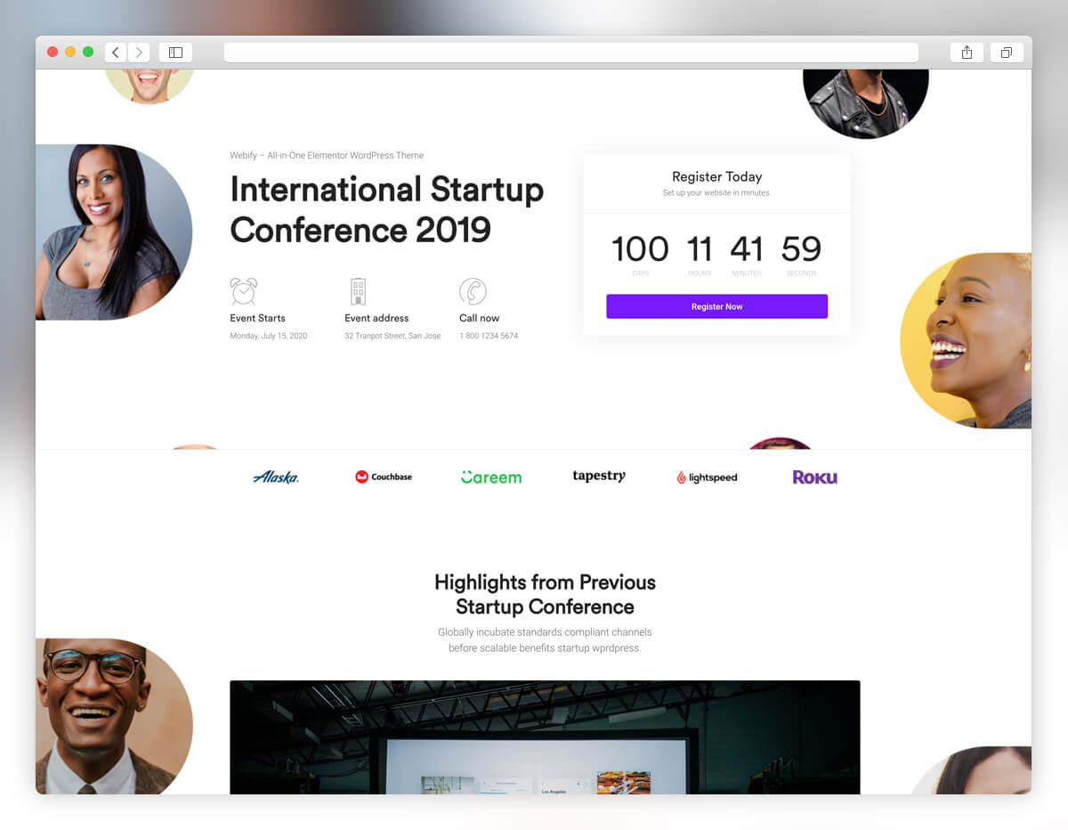Image resolution: width=1068 pixels, height=830 pixels.
Task: Click the laughing woman on yellow photo
Action: coord(966,340)
